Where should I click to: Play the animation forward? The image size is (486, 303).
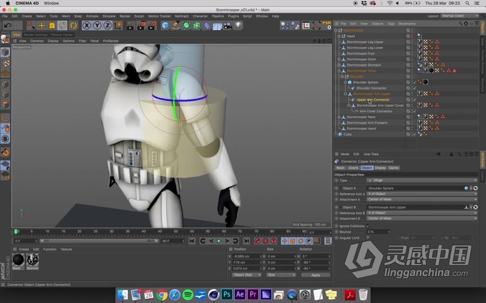pos(219,241)
